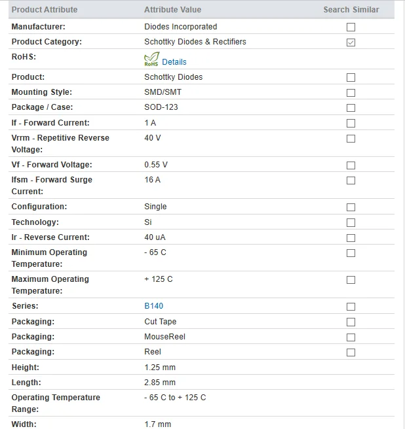Enable Mounting Style SMD/SMT checkbox
Viewport: 405px width, 429px height.
pyautogui.click(x=351, y=93)
